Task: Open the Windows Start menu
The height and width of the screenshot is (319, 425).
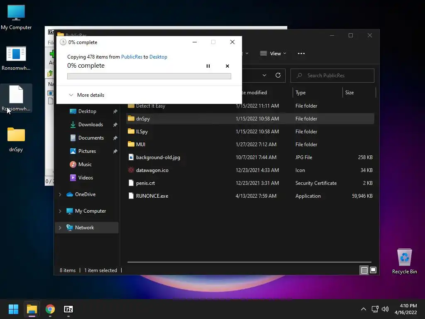Action: click(x=13, y=309)
